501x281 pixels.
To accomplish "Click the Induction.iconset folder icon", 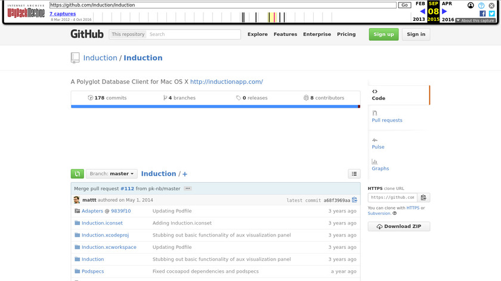I will [77, 223].
